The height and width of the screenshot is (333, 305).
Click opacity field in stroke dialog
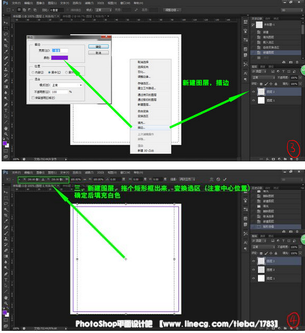pyautogui.click(x=60, y=92)
